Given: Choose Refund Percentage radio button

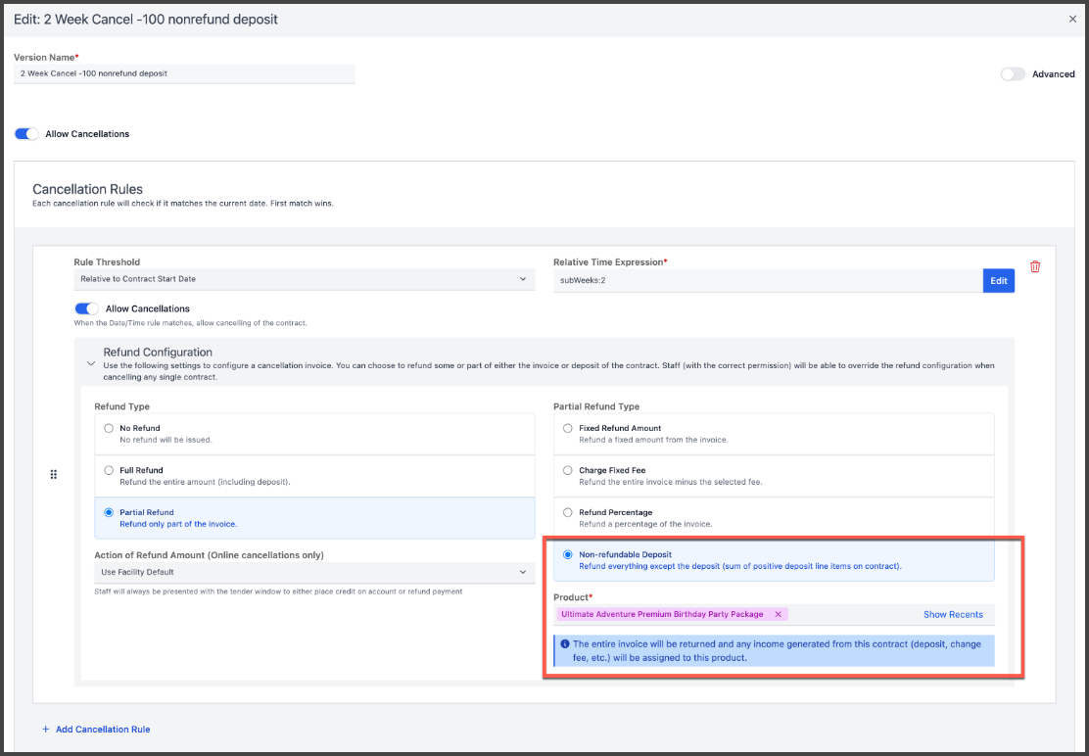Looking at the screenshot, I should click(568, 512).
